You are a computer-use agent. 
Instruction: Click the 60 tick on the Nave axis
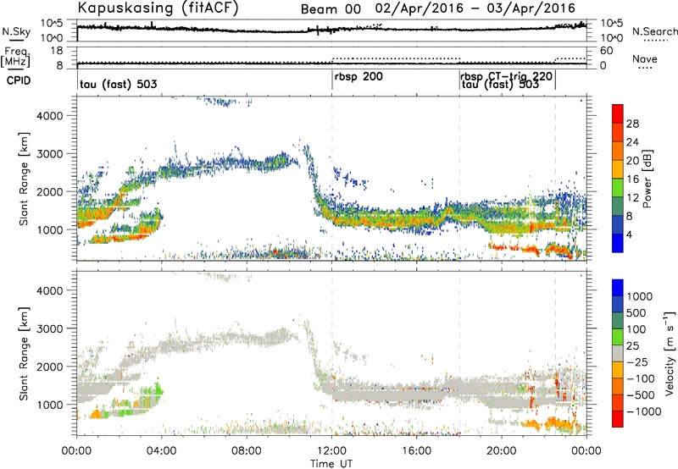(606, 51)
